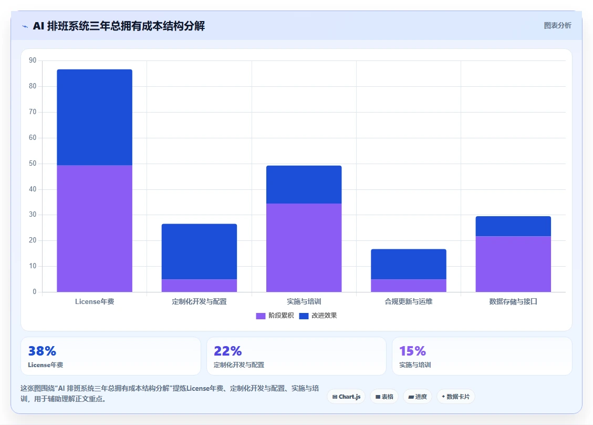
Task: Click the blue segment of the 定制化开发与配置 bar
Action: [x=199, y=251]
